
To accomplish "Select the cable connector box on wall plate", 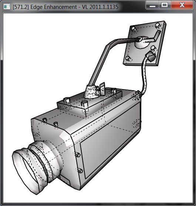I will click(x=151, y=57).
